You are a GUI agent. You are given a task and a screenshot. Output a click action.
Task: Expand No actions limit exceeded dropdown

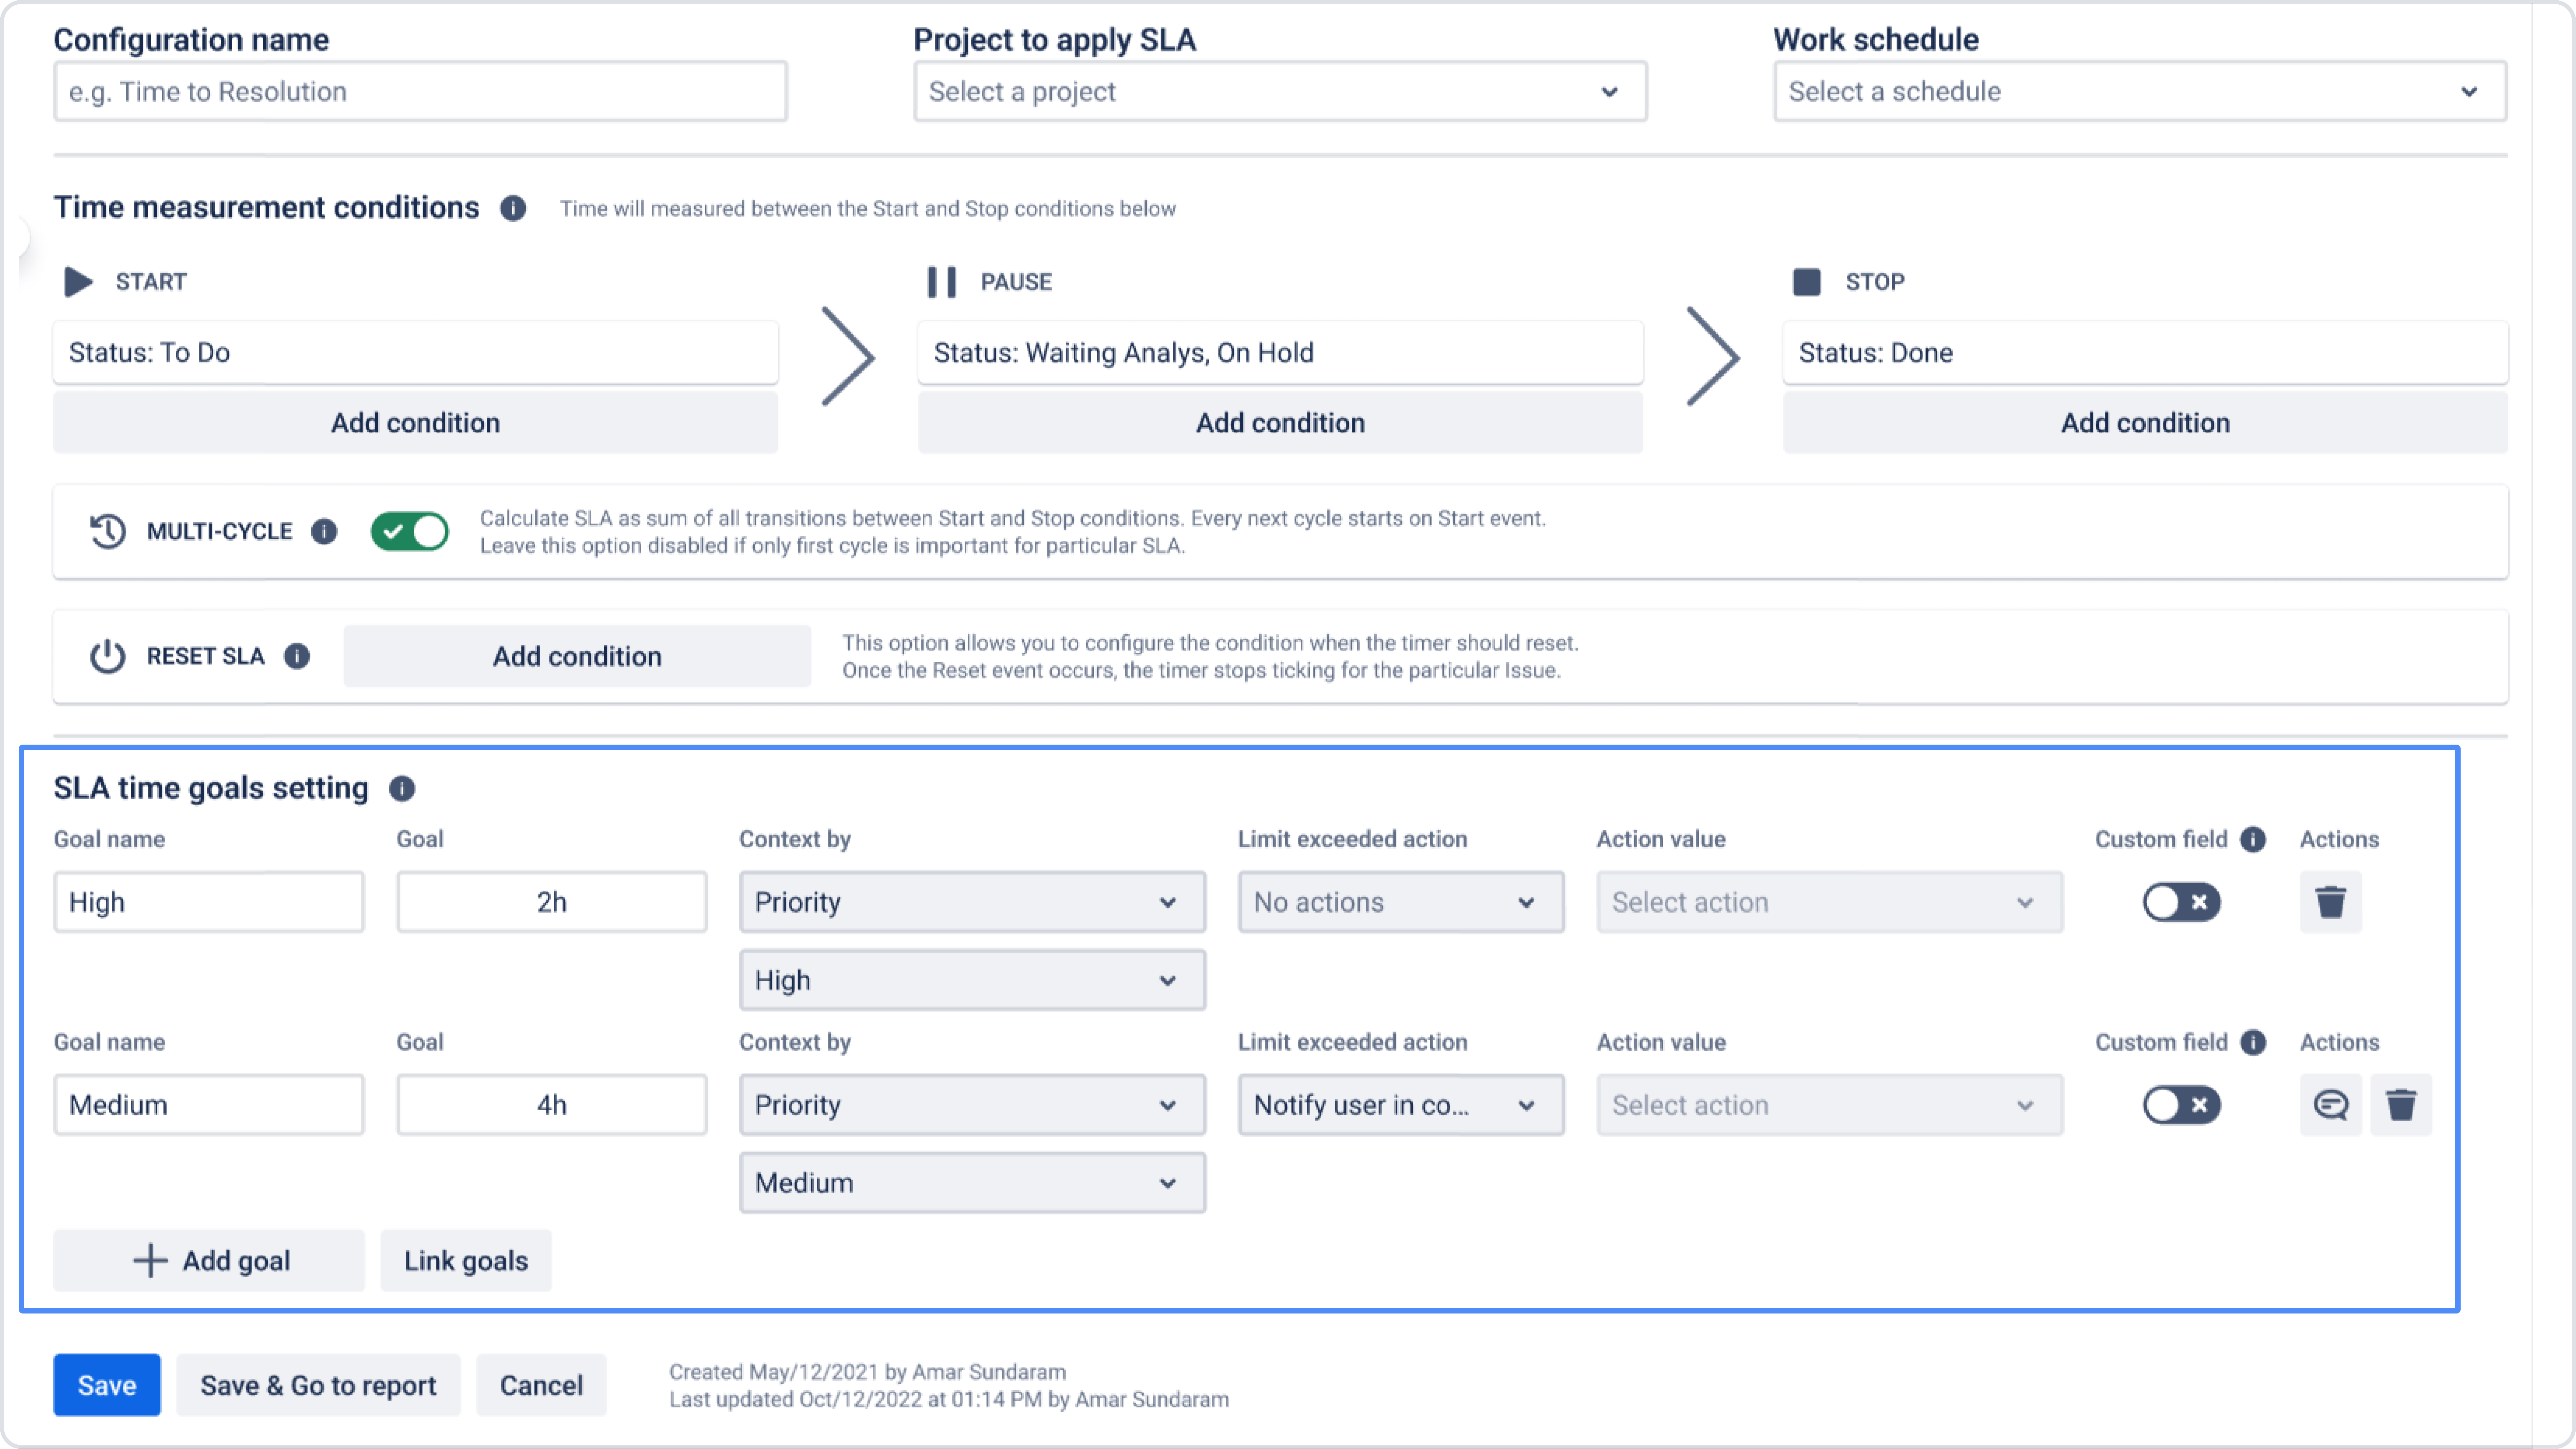tap(1400, 902)
